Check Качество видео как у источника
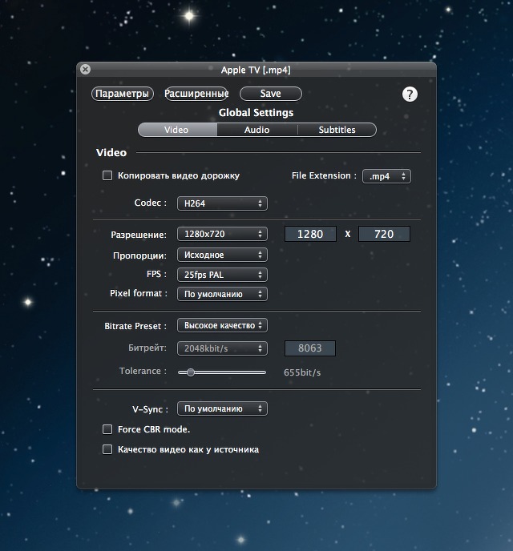Viewport: 513px width, 551px height. tap(107, 449)
